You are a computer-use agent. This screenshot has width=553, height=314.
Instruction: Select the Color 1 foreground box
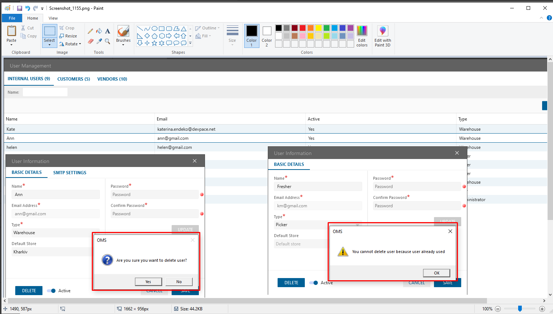point(252,36)
